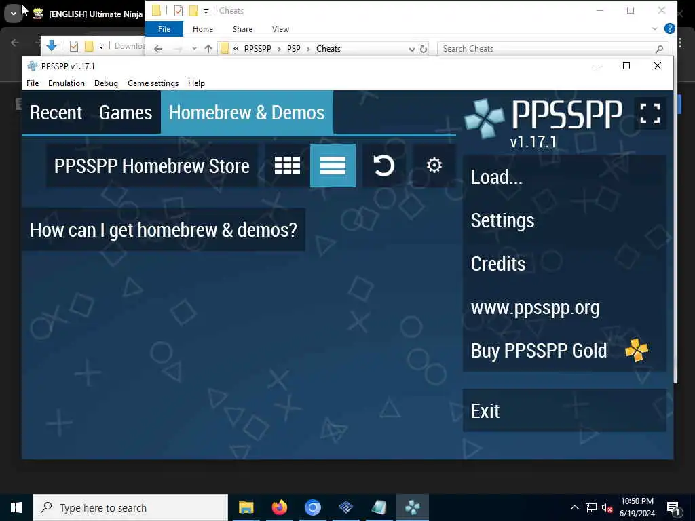Select the Homebrew & Demos tab

[247, 113]
